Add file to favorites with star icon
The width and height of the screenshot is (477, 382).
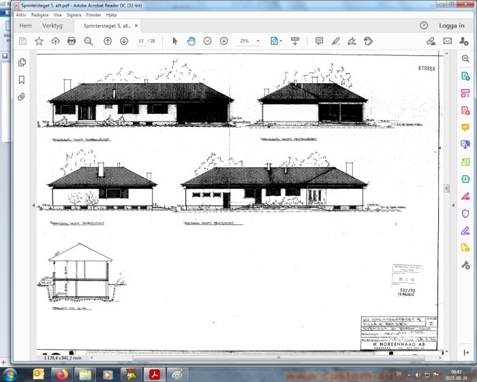(39, 41)
